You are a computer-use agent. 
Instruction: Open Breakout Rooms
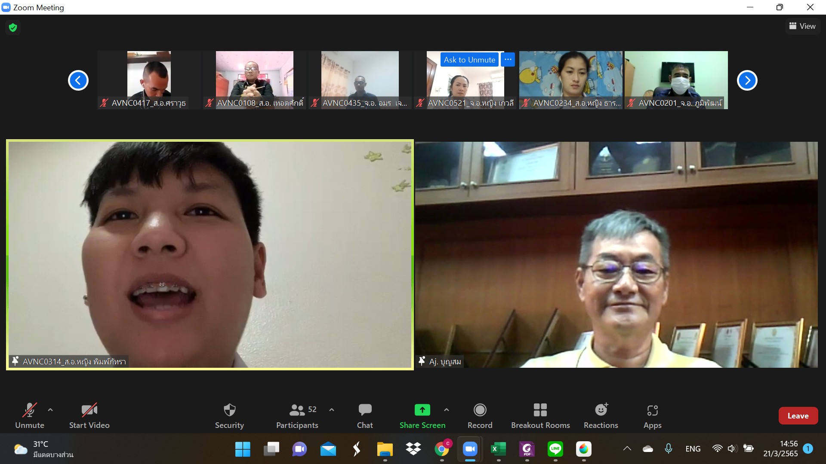coord(540,415)
